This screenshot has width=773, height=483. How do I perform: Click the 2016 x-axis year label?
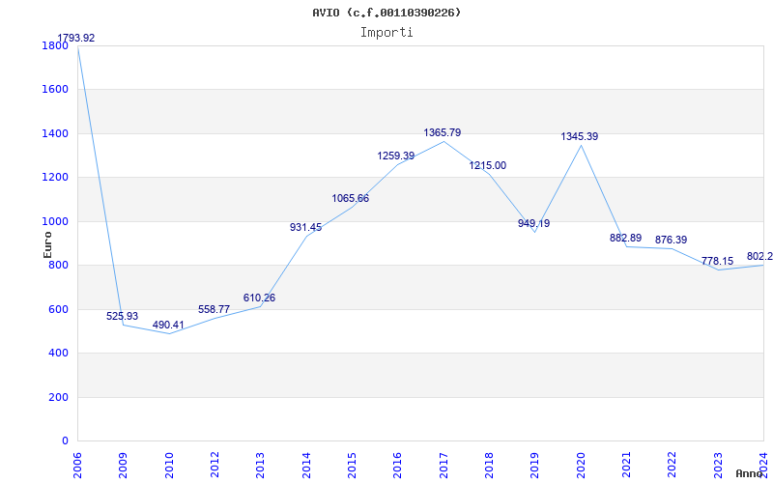pyautogui.click(x=397, y=465)
